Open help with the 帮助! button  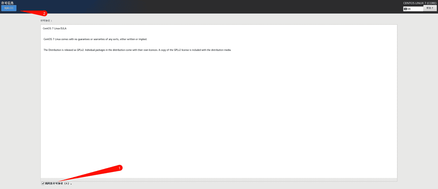[430, 8]
